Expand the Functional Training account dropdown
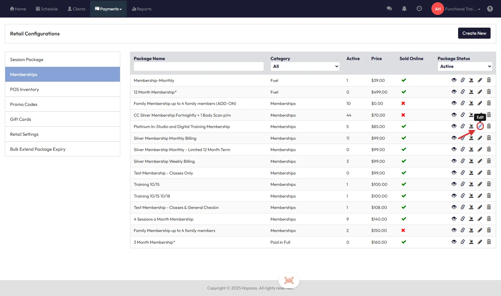501x296 pixels. coord(462,9)
